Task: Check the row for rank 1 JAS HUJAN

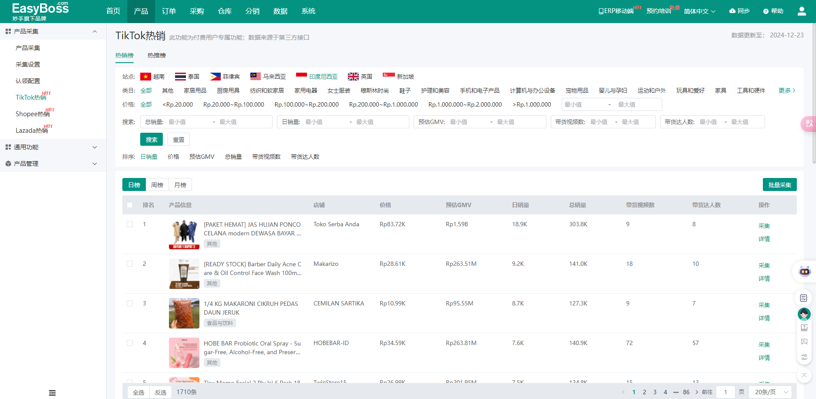Action: coord(130,224)
